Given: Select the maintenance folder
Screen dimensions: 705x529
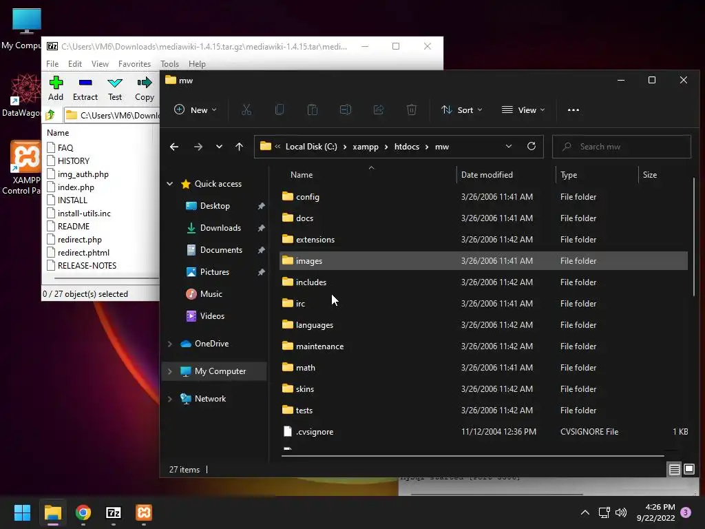Looking at the screenshot, I should pyautogui.click(x=483, y=346).
